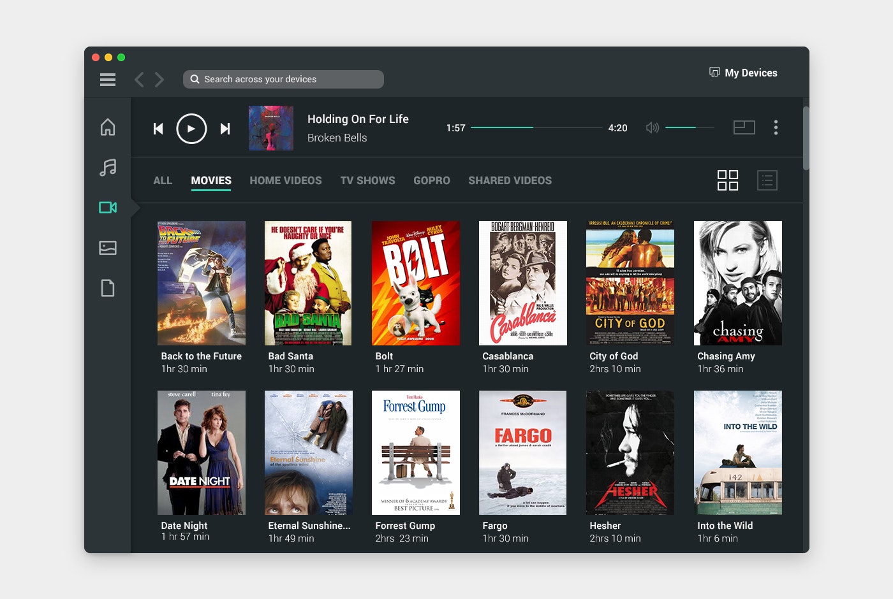Open the three-dot more options menu
Image resolution: width=893 pixels, height=599 pixels.
(x=776, y=127)
